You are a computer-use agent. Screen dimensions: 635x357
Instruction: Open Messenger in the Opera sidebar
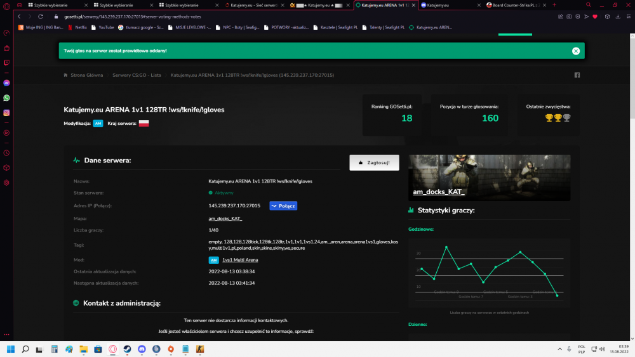(6, 83)
